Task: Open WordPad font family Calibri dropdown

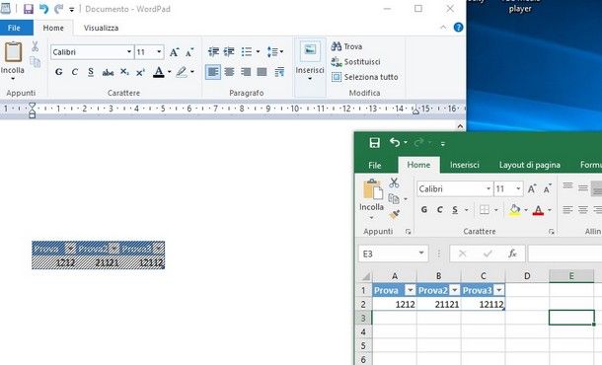Action: coord(129,52)
